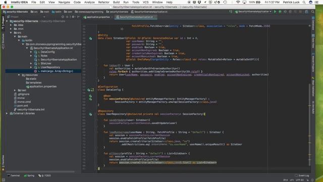This screenshot has height=182, width=323.
Task: Open macOS Notification Center icon
Action: pos(316,2)
